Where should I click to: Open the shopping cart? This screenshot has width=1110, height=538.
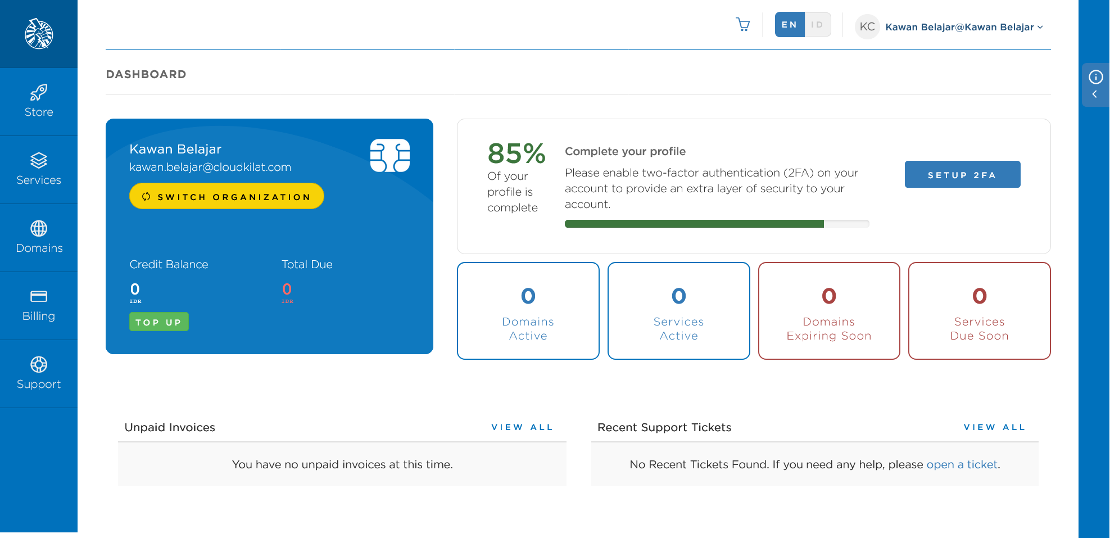coord(743,25)
